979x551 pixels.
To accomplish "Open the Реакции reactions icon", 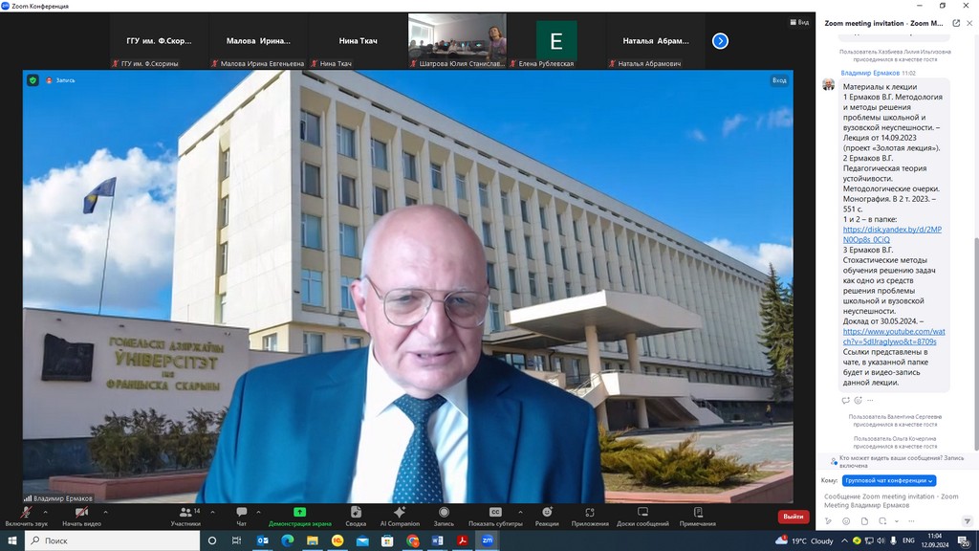I will [547, 512].
